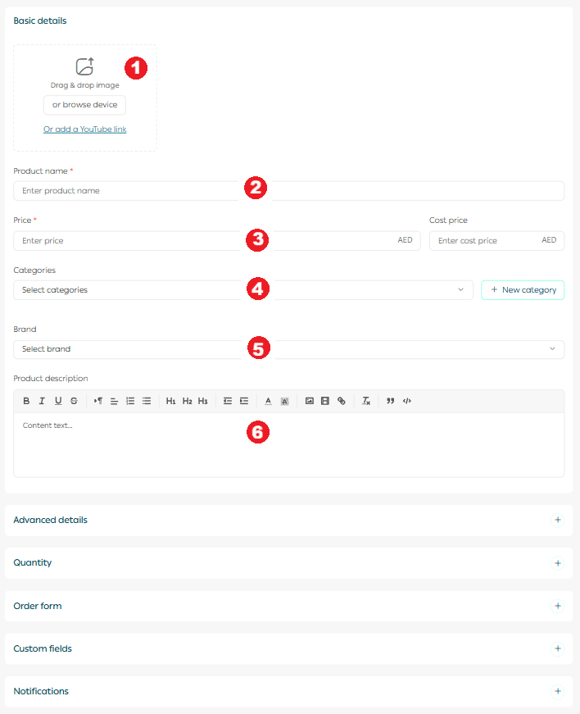Apply Heading 1 style

coord(170,401)
